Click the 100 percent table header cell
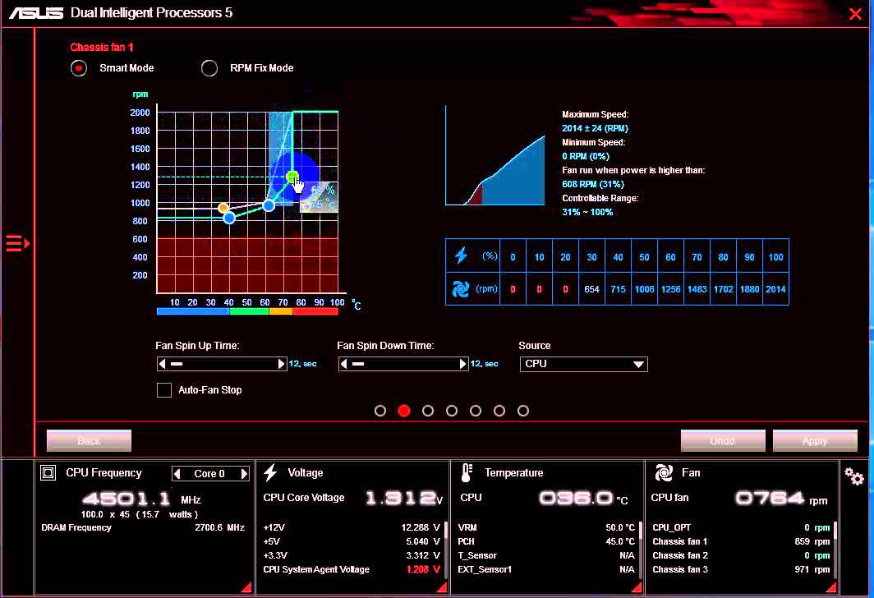The width and height of the screenshot is (874, 598). point(776,257)
